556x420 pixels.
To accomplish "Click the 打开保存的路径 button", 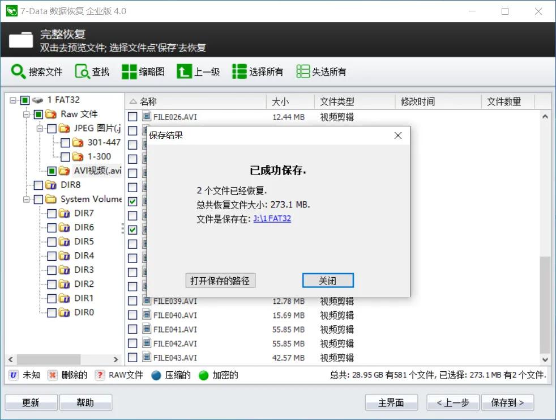I will pos(220,280).
